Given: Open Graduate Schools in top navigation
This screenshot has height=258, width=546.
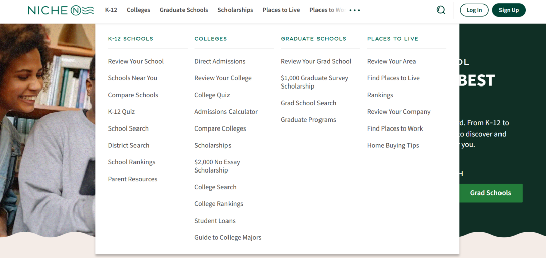Looking at the screenshot, I should click(184, 10).
